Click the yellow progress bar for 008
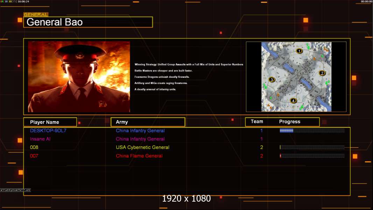Screen dimensions: 373x210 [312, 147]
